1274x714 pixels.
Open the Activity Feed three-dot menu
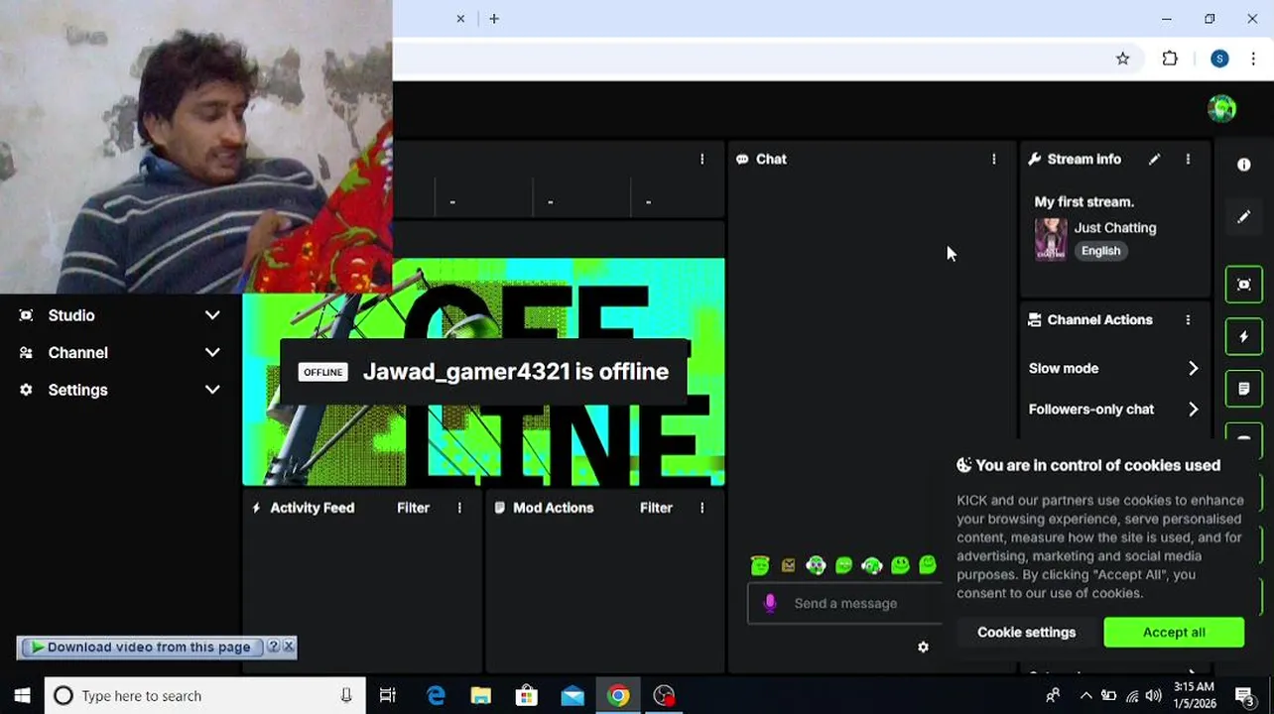pos(459,508)
